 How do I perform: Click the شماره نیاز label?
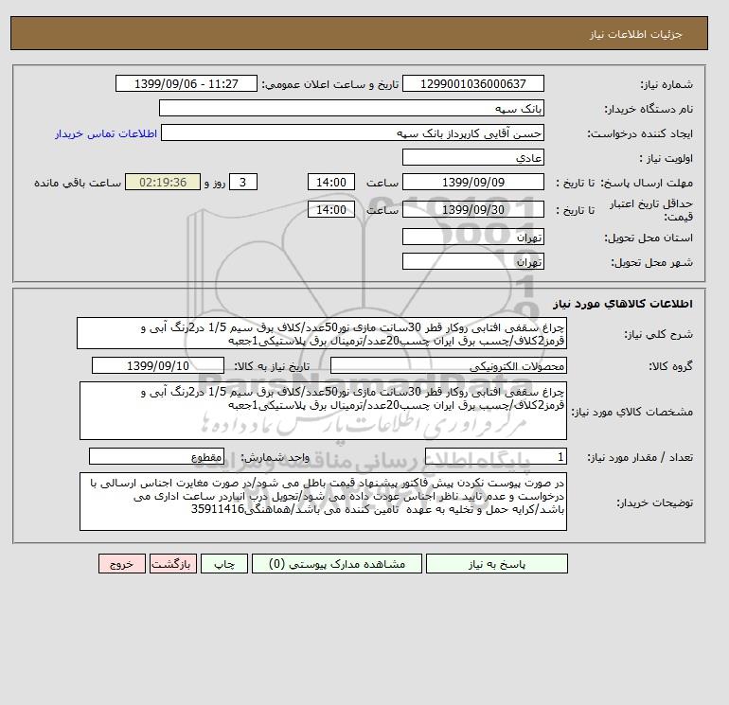click(667, 84)
